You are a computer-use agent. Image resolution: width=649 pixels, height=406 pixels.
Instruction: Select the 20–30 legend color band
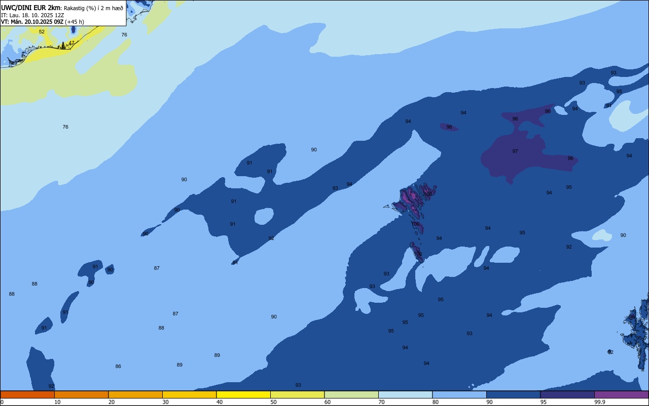coord(135,394)
